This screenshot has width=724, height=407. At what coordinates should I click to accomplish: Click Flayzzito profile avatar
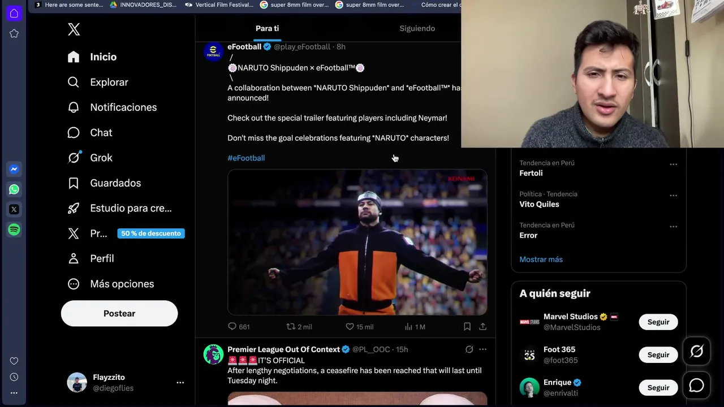click(77, 383)
